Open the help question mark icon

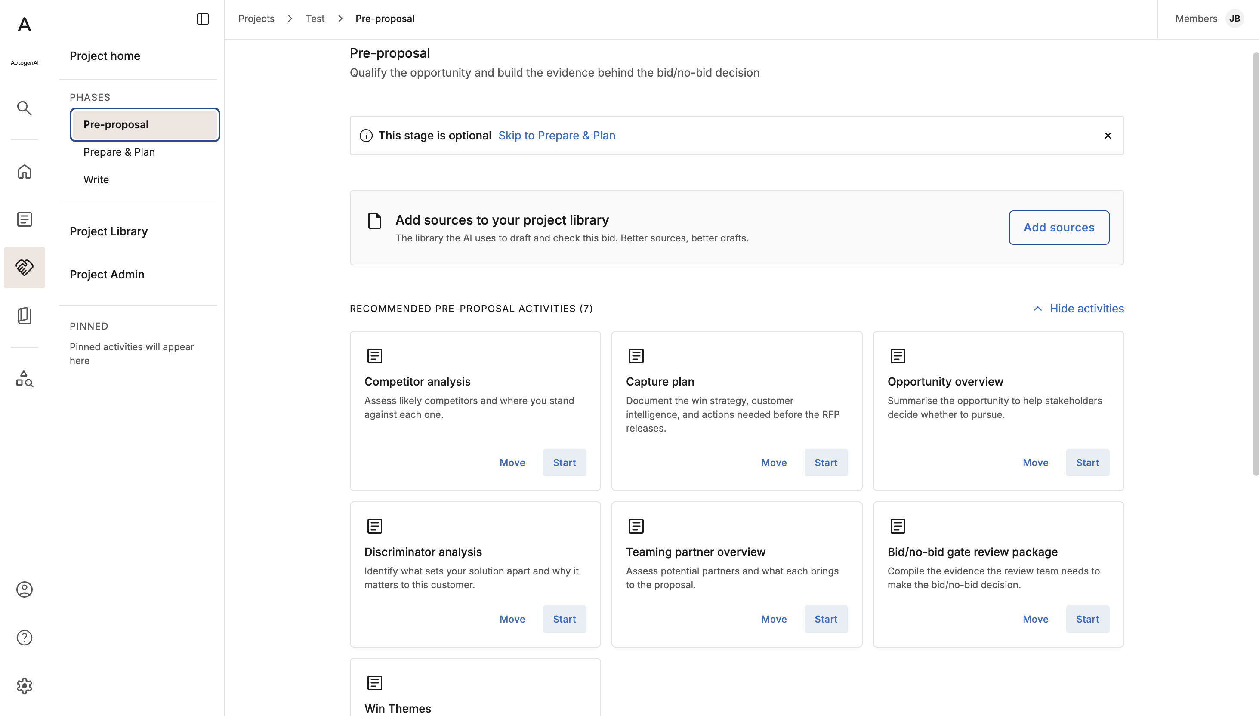pyautogui.click(x=24, y=637)
